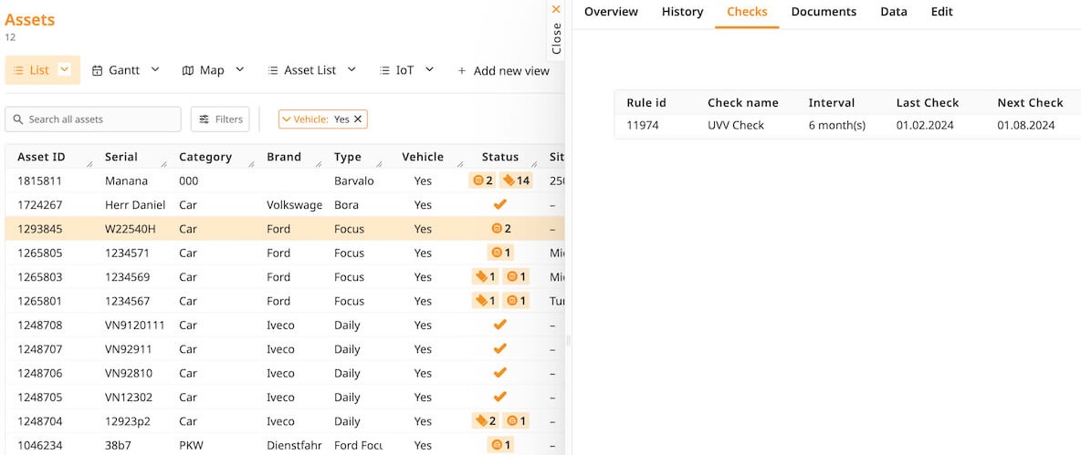The height and width of the screenshot is (455, 1081).
Task: Click the Search all assets field
Action: (93, 119)
